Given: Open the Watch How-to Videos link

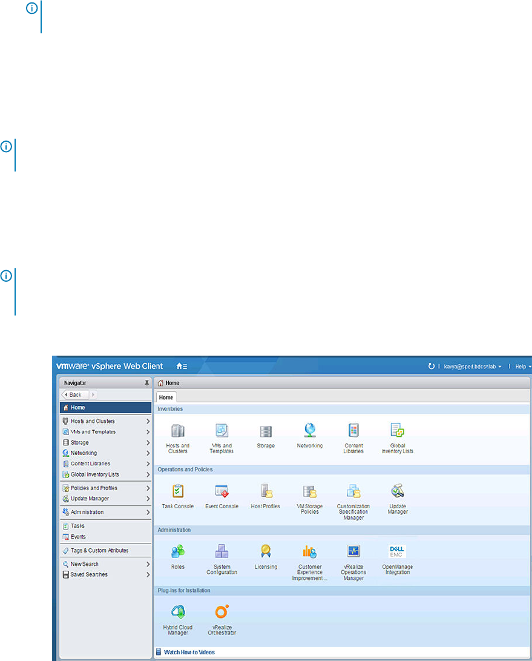Looking at the screenshot, I should tap(189, 652).
